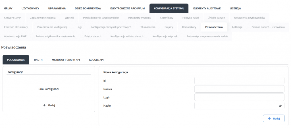
Task: Open Zaplanowane zadania section
Action: point(43,18)
